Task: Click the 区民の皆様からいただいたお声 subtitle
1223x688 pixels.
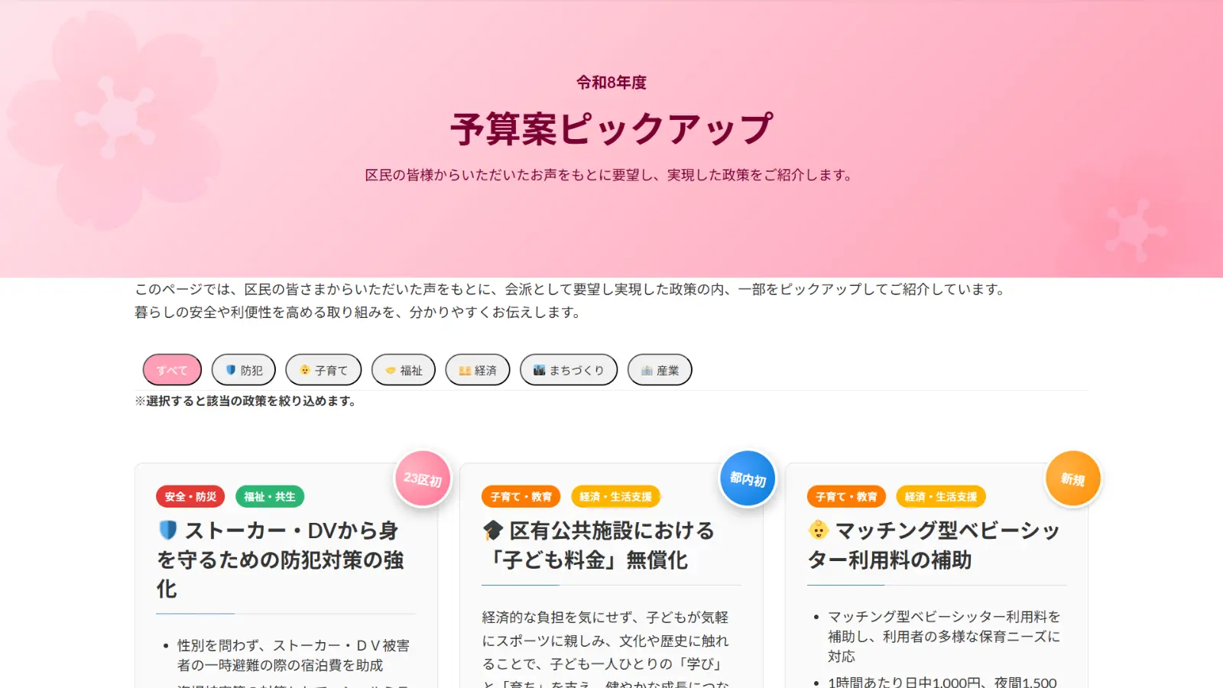Action: (610, 175)
